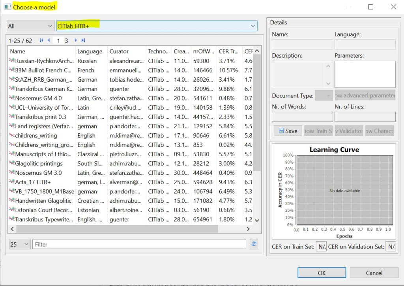Screen dimensions: 404x286
Task: Click the 0.02% CER train value
Action: [x=226, y=145]
